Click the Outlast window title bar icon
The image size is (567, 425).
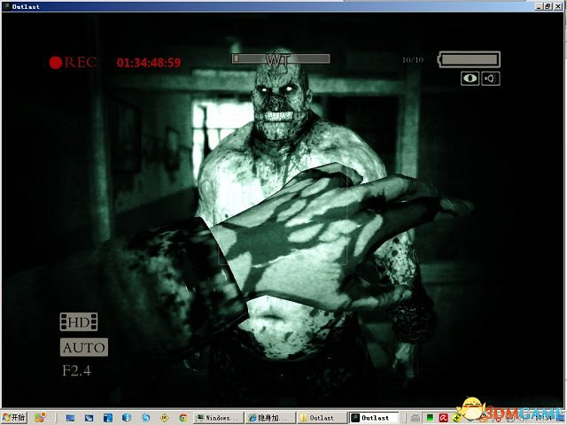pos(6,6)
